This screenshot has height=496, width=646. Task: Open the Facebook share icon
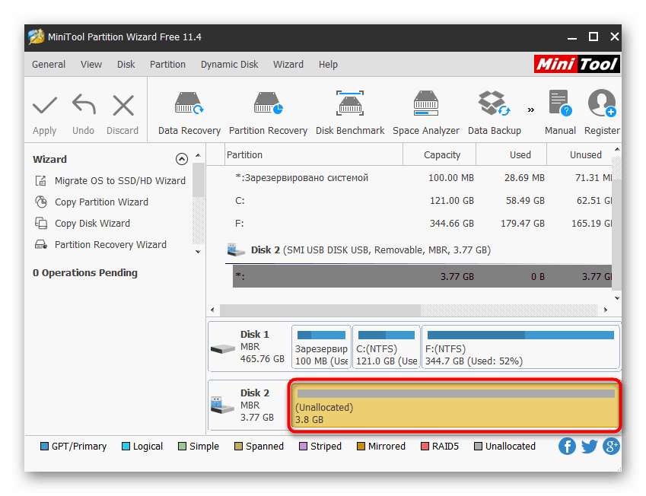(x=568, y=446)
